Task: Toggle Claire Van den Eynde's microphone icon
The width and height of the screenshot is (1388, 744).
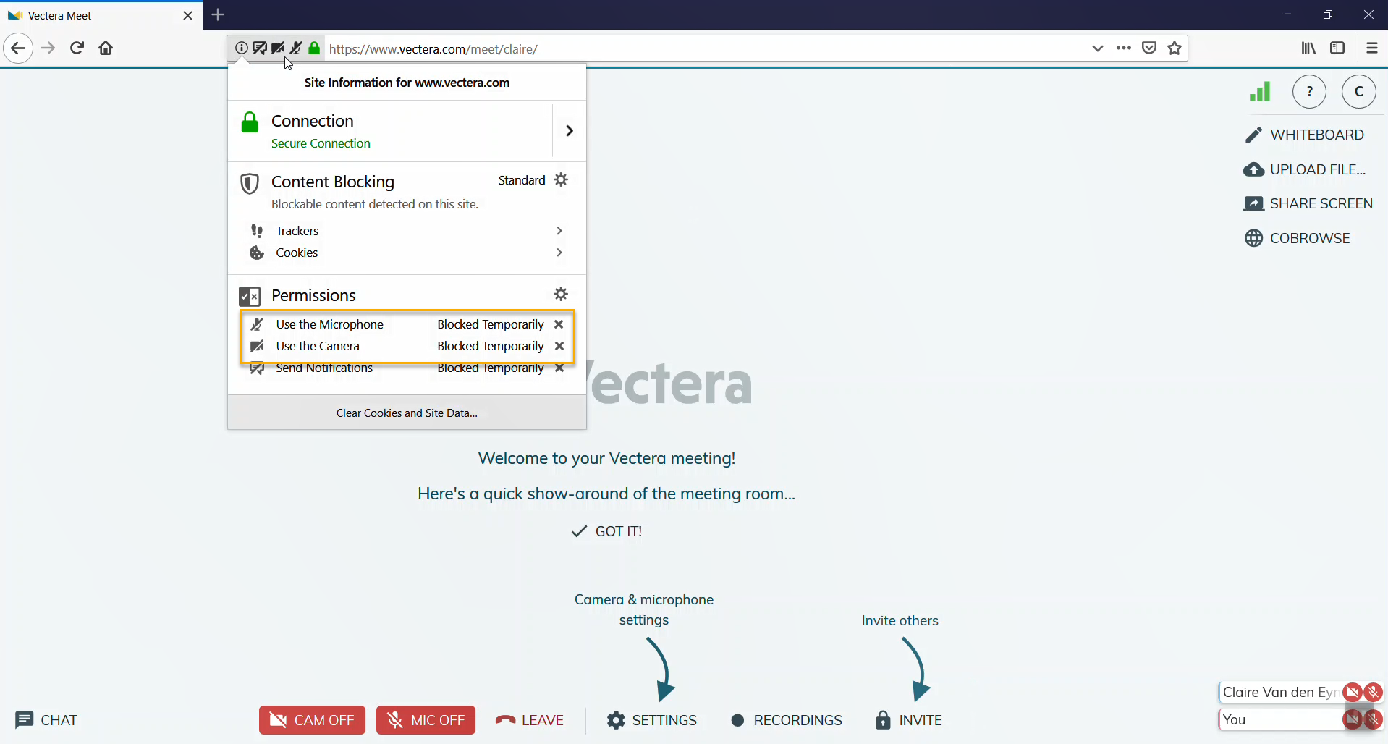Action: click(1373, 693)
